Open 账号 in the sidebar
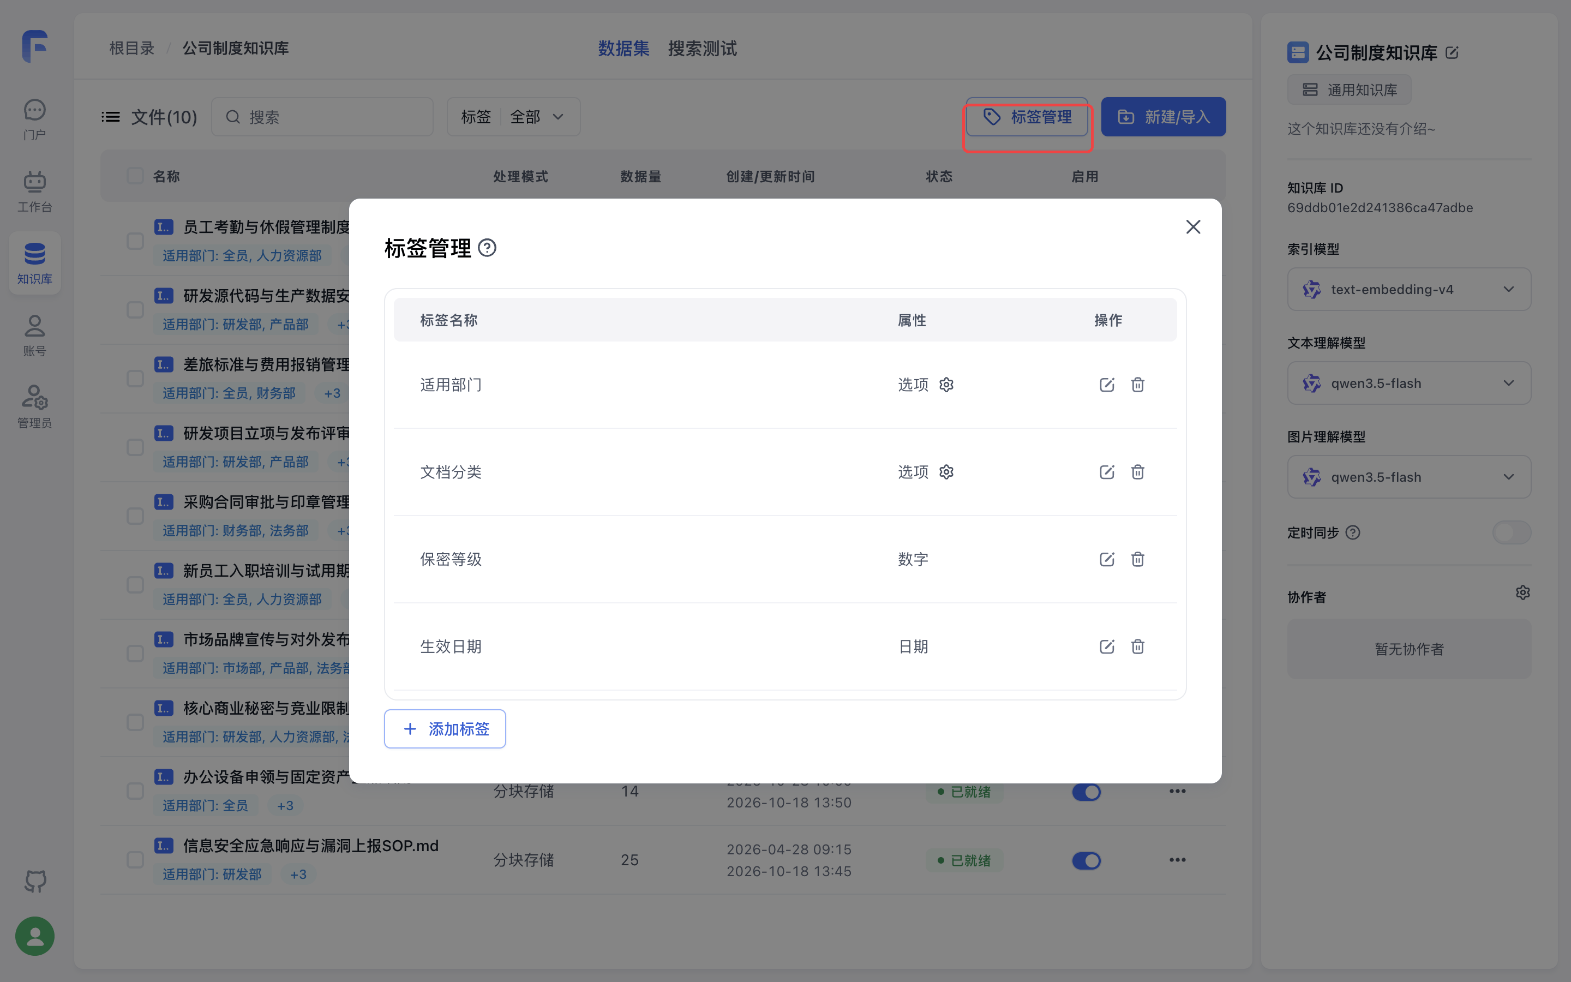 34,336
